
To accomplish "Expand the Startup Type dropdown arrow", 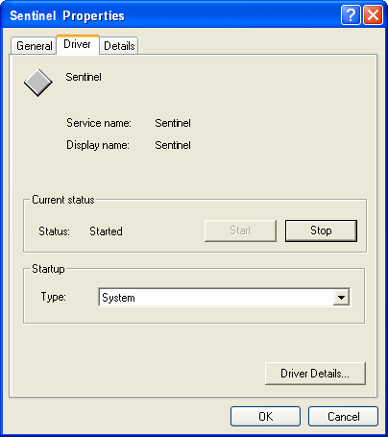I will (x=341, y=298).
